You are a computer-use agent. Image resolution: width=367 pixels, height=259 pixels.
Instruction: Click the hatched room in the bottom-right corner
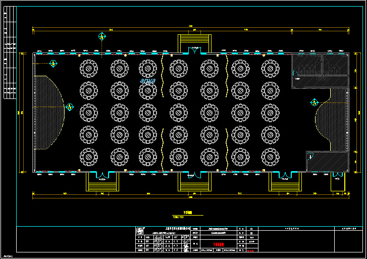click(x=327, y=162)
